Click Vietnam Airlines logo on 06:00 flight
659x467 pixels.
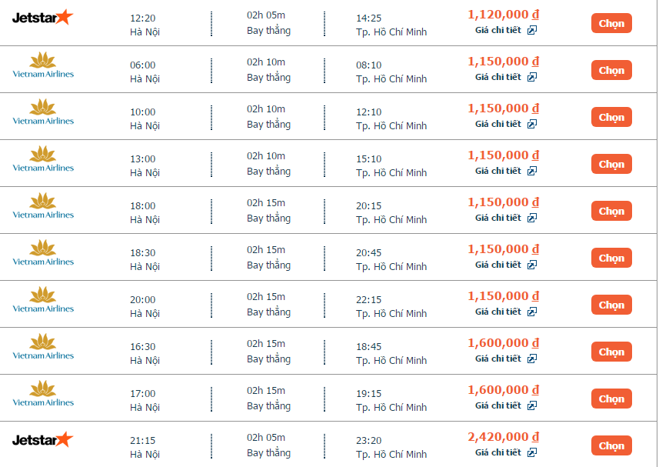pyautogui.click(x=43, y=65)
